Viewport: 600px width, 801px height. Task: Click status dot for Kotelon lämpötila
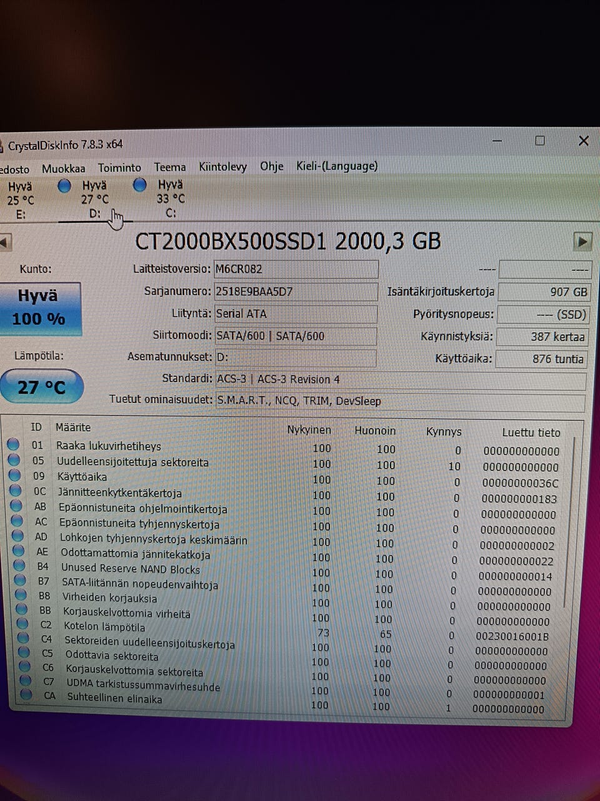[22, 623]
